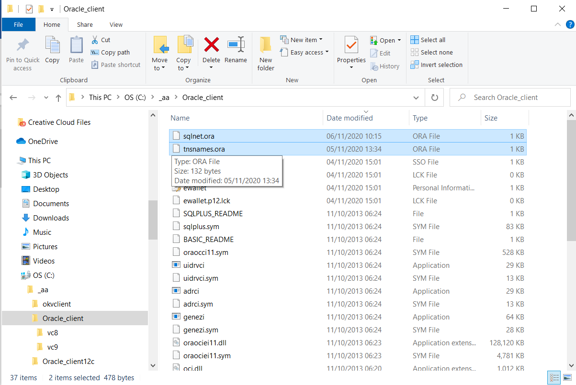The width and height of the screenshot is (576, 385).
Task: Click the Search Oracle_client field
Action: point(510,98)
